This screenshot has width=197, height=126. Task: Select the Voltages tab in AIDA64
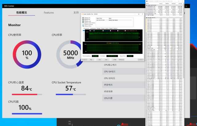click(x=98, y=29)
